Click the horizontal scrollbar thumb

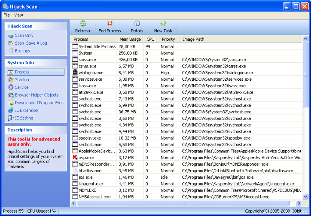click(x=183, y=203)
